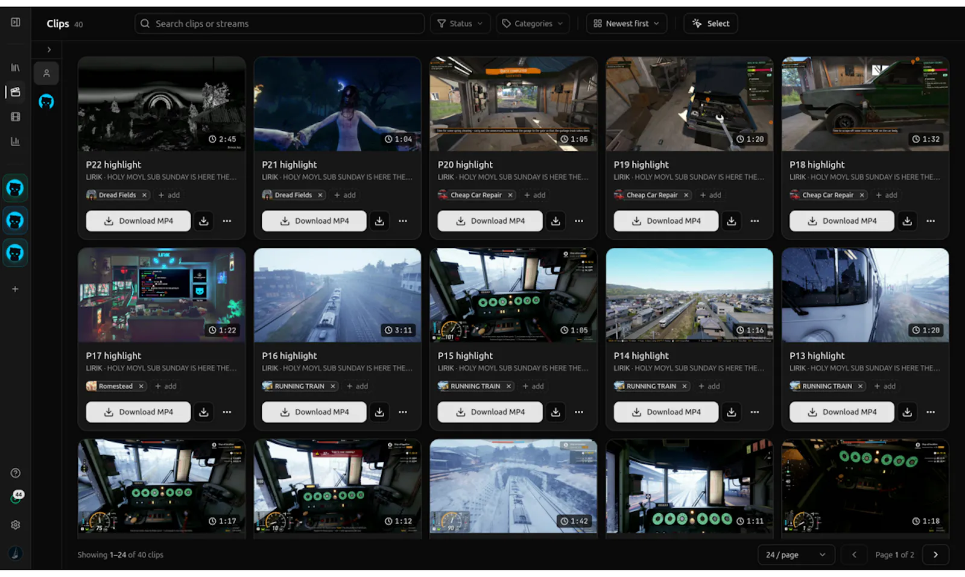The width and height of the screenshot is (965, 577).
Task: Open the bottom-row thumbnail lasting 1:42
Action: click(513, 487)
